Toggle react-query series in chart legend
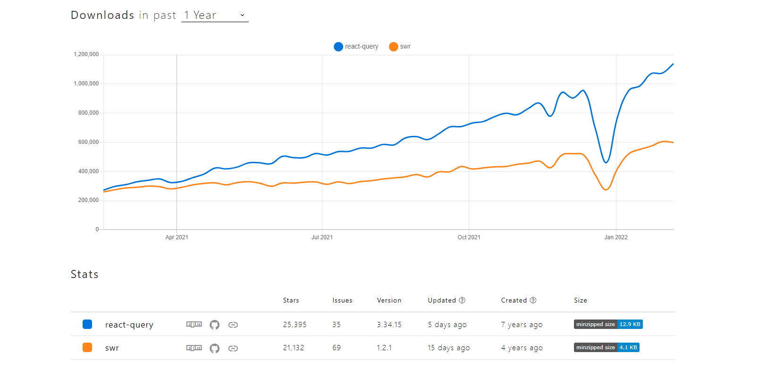Image resolution: width=758 pixels, height=370 pixels. click(x=356, y=46)
